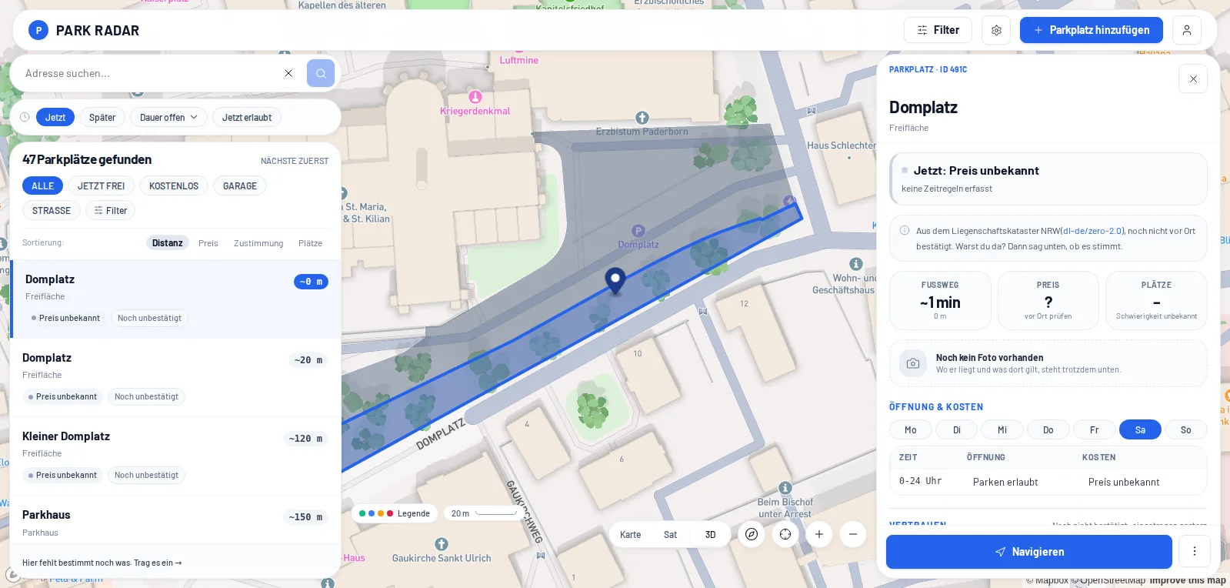Toggle the KOSTENLOS filter chip

coord(174,185)
